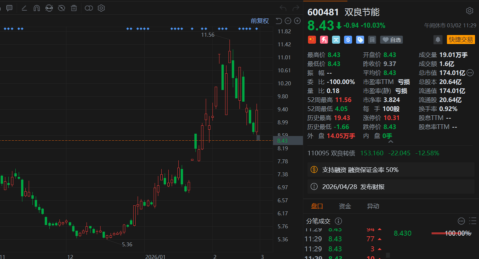479x259 pixels.
Task: Click the 2026/01 date label on time axis
Action: tap(155, 257)
